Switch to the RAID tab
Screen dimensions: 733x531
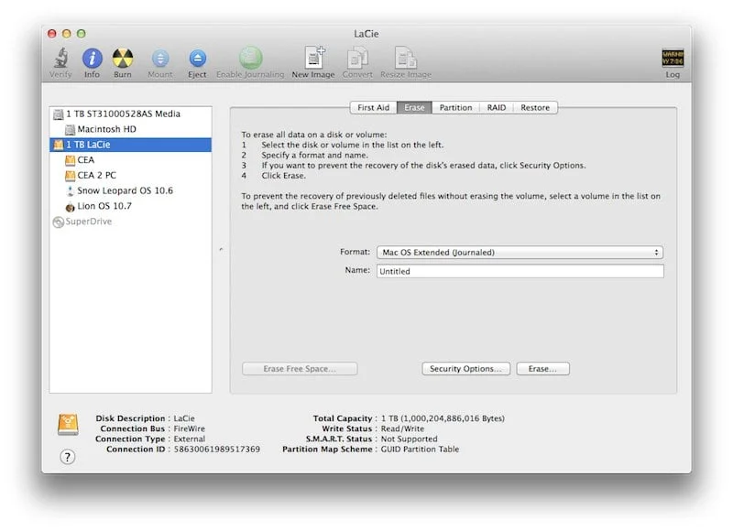click(497, 107)
